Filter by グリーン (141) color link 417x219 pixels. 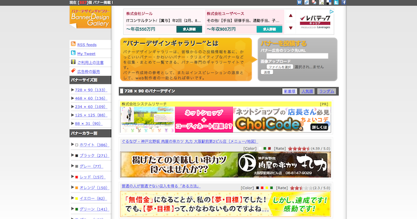pos(94,209)
